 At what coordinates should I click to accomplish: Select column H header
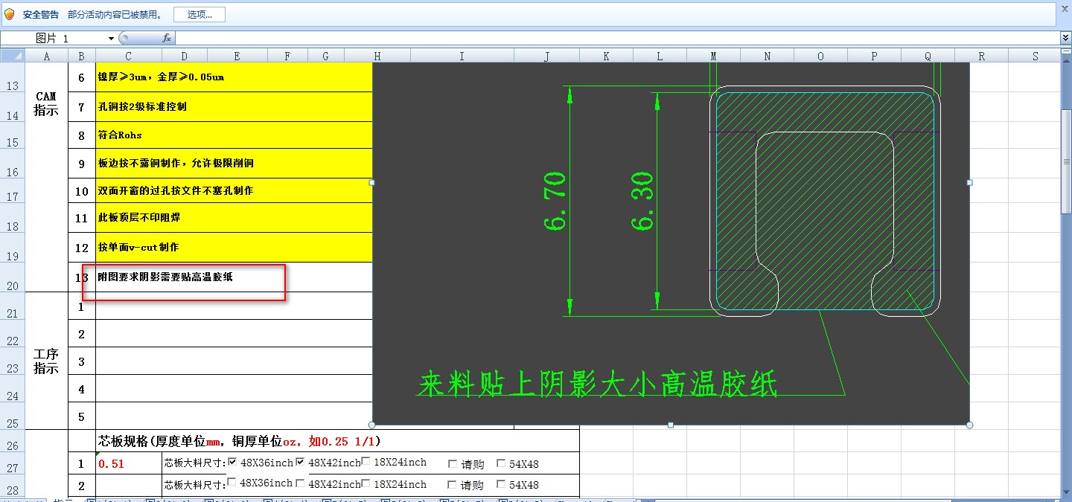click(x=377, y=56)
